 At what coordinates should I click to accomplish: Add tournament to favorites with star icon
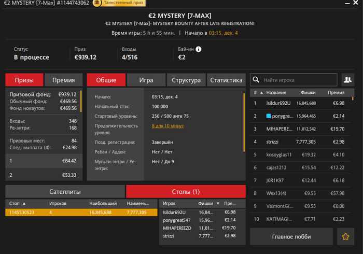[x=345, y=237]
